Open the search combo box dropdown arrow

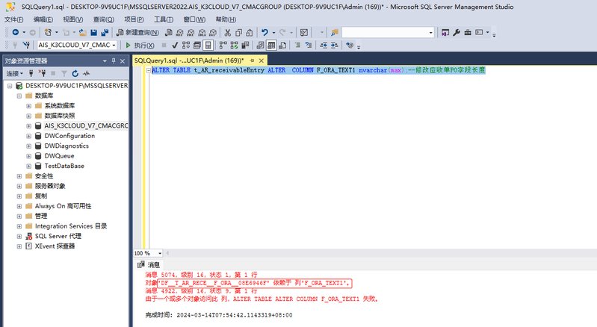point(431,32)
